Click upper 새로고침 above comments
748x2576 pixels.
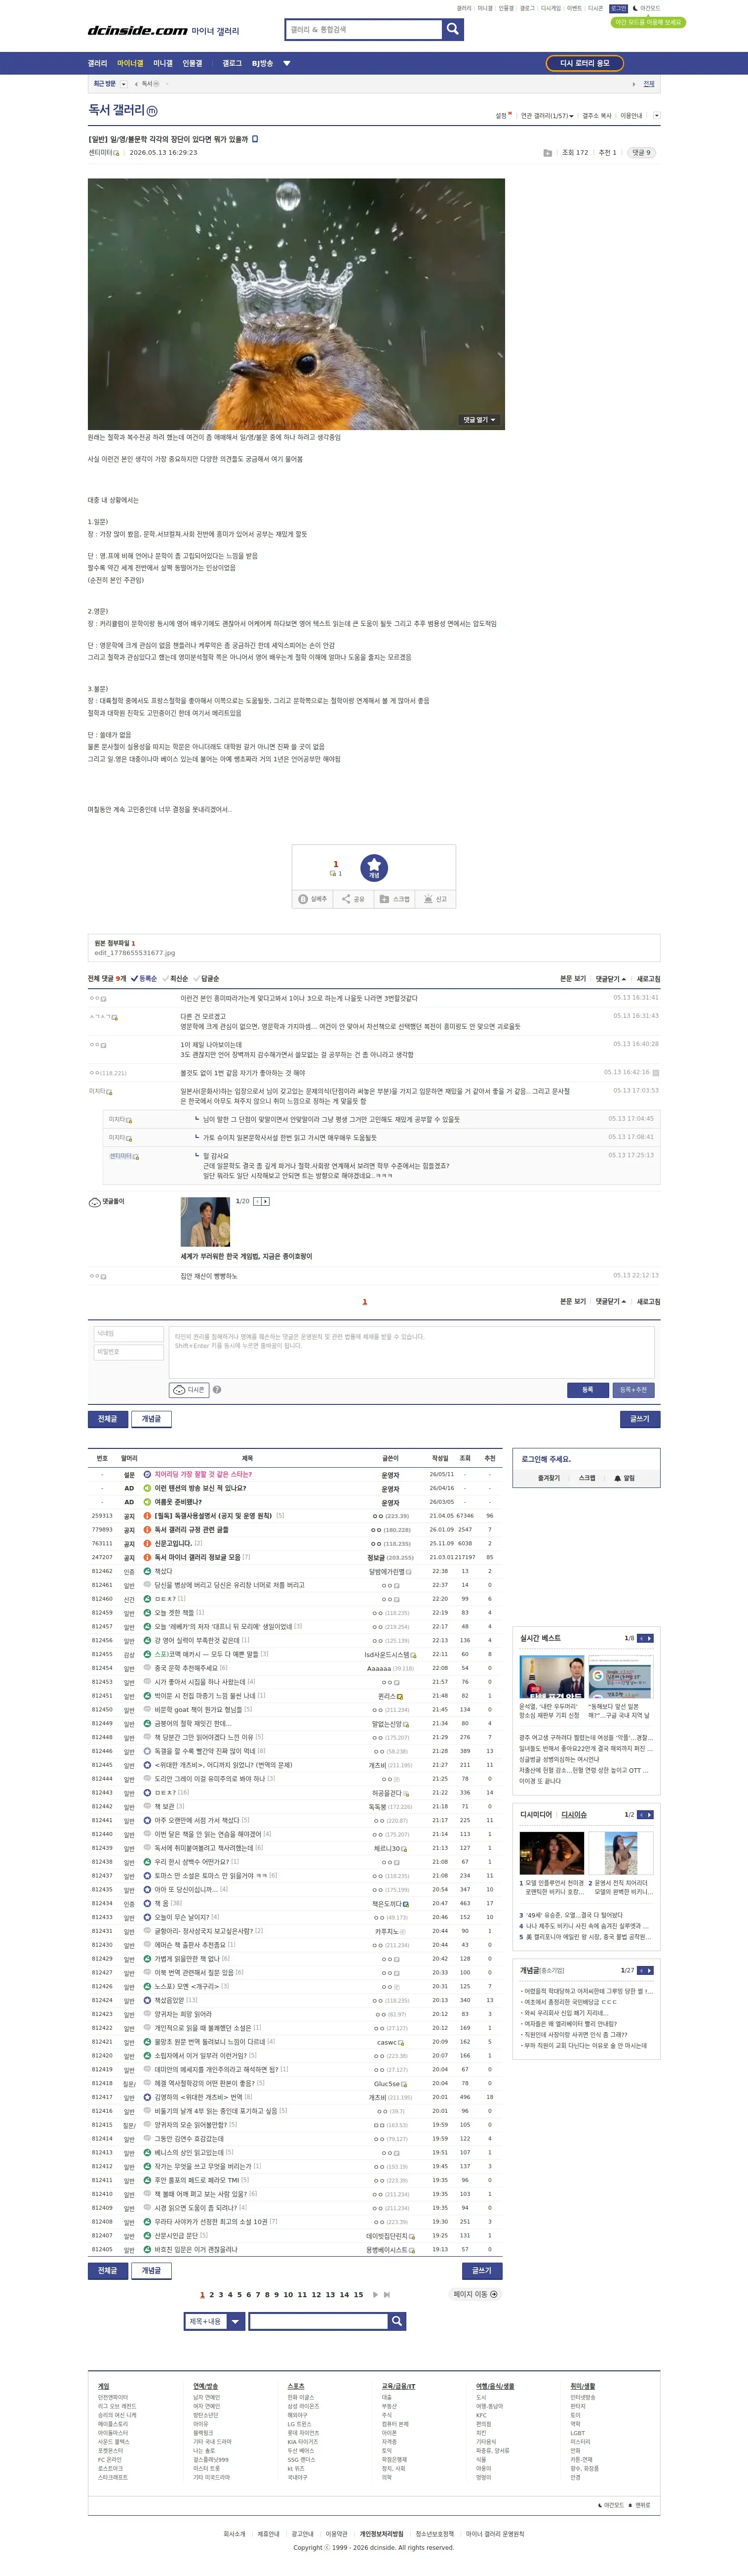pos(648,979)
